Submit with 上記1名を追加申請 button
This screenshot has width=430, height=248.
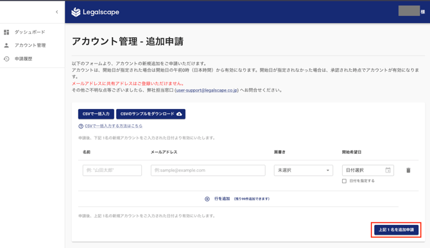coord(396,229)
